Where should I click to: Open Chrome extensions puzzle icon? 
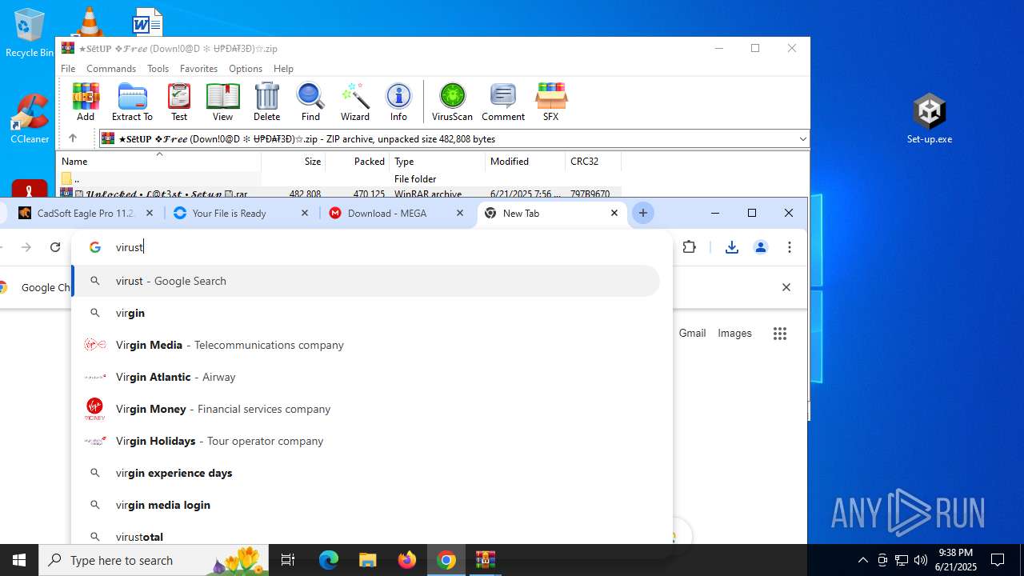(x=689, y=247)
